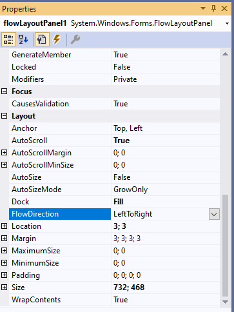Select the AutoSize property name
The width and height of the screenshot is (234, 312).
pyautogui.click(x=26, y=177)
